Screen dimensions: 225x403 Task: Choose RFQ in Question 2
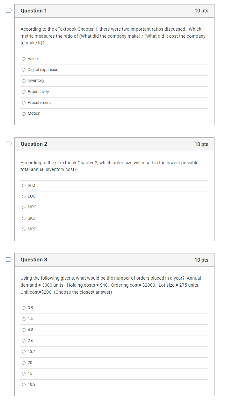click(24, 185)
